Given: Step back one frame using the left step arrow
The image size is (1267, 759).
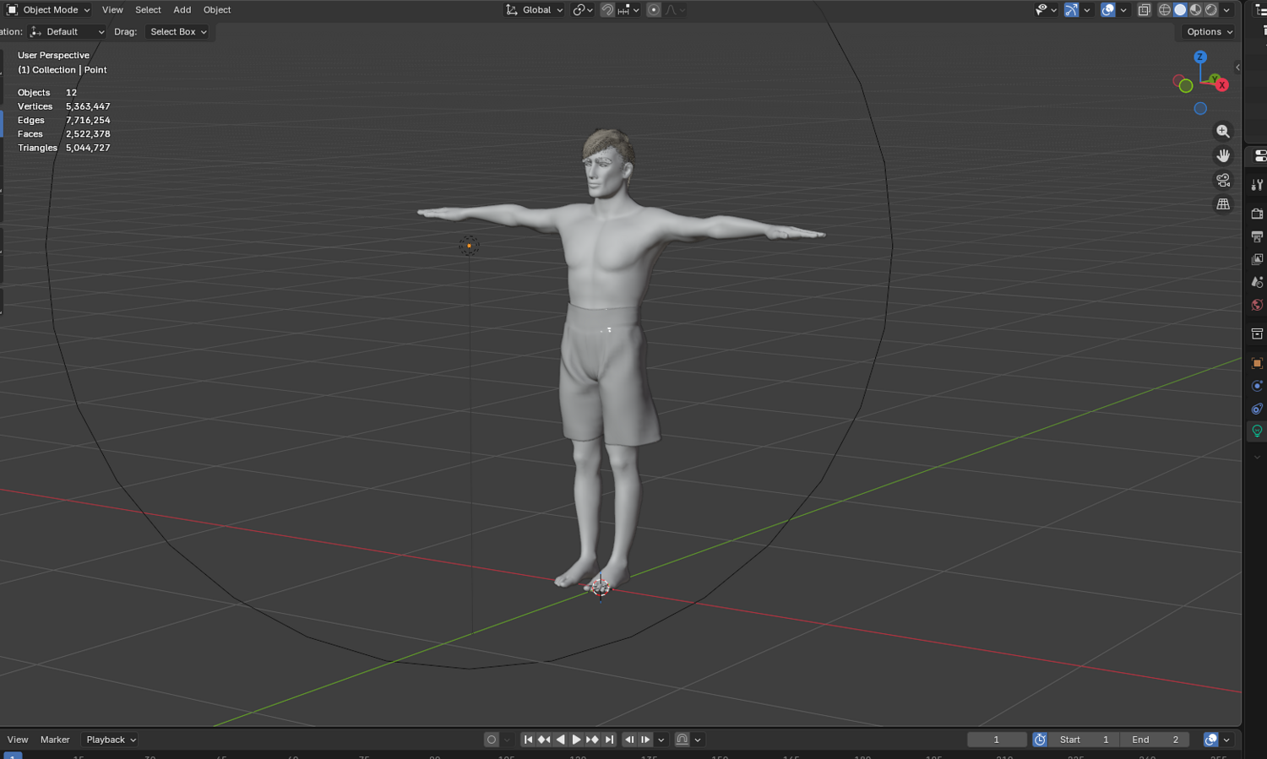Looking at the screenshot, I should [x=629, y=740].
